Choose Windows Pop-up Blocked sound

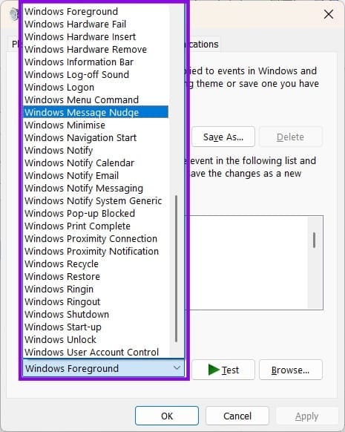[x=96, y=214]
